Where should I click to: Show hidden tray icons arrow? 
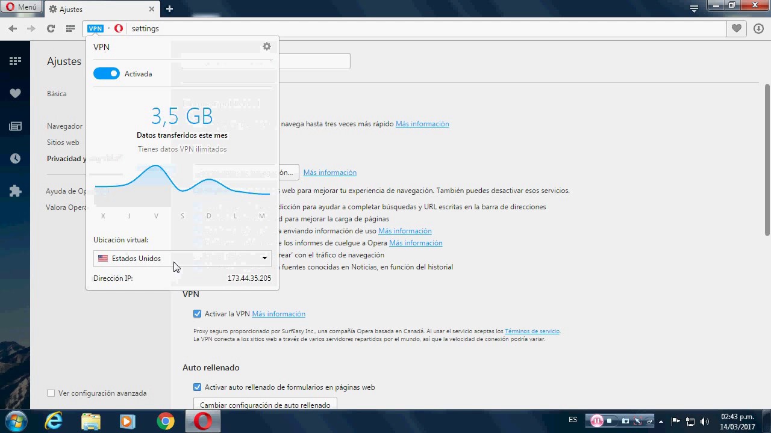[x=661, y=421]
